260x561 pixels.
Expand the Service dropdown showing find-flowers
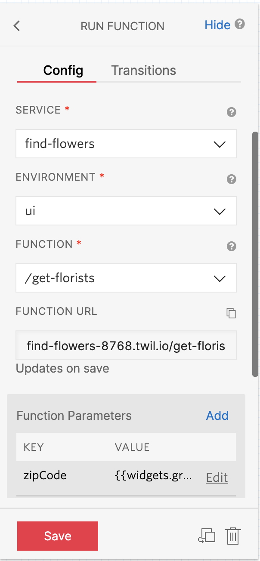click(126, 144)
